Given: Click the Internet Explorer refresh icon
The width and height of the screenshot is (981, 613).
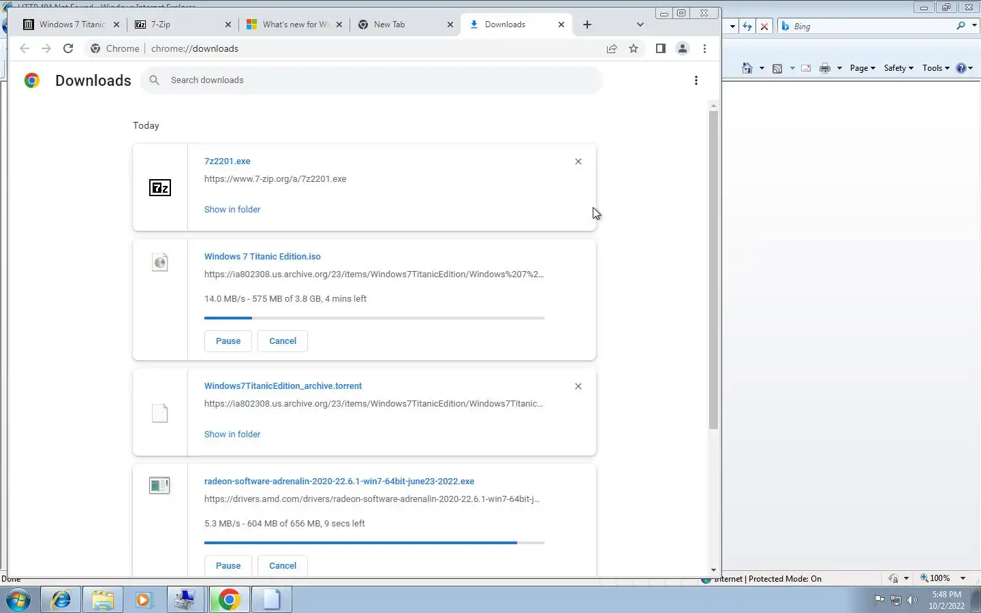Looking at the screenshot, I should pyautogui.click(x=747, y=27).
